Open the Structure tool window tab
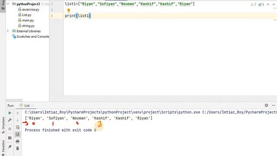The width and height of the screenshot is (277, 156). [3, 125]
